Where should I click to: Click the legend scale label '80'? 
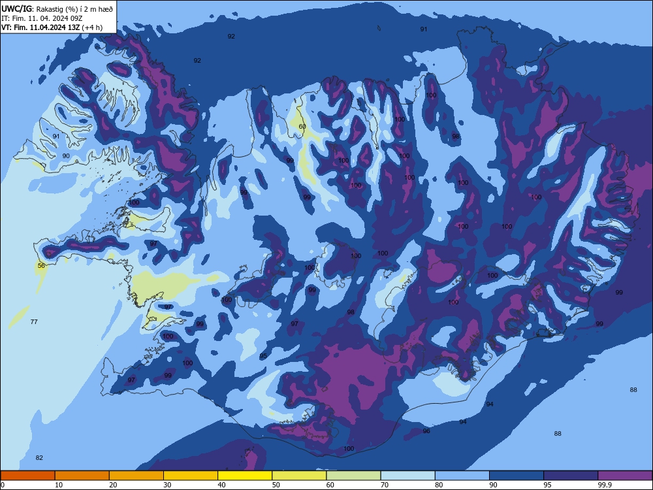pyautogui.click(x=439, y=485)
